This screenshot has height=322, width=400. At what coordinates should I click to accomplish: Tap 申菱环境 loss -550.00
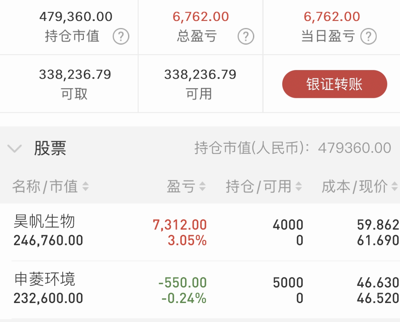coord(183,282)
